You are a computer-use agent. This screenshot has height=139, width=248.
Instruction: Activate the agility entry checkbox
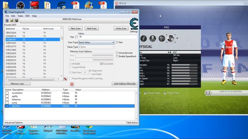[7, 96]
